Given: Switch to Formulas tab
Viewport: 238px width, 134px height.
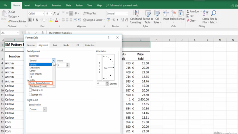Looking at the screenshot, I should coord(57,6).
